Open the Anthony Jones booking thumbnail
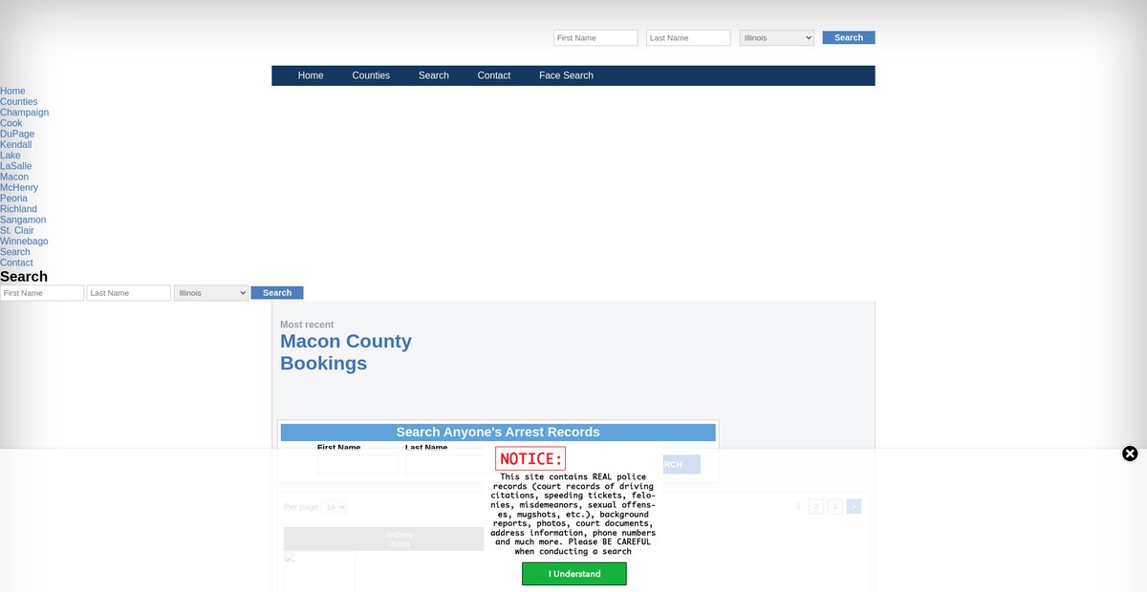 point(319,571)
